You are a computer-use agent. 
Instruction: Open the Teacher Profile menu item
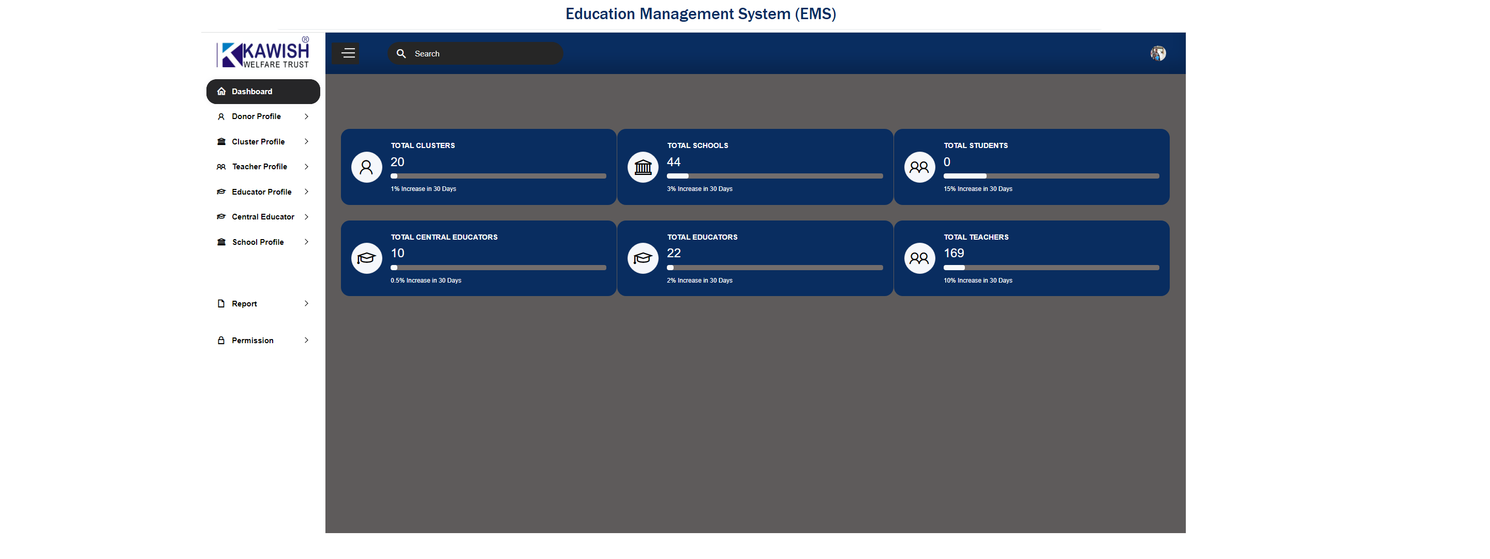(x=263, y=167)
